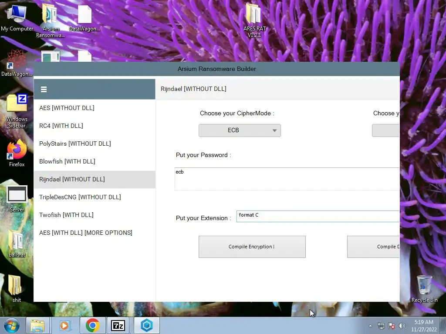Select the Firefox desktop shortcut
446x334 pixels.
(17, 154)
